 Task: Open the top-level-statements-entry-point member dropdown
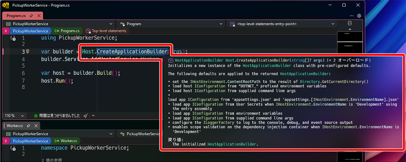(x=282, y=24)
